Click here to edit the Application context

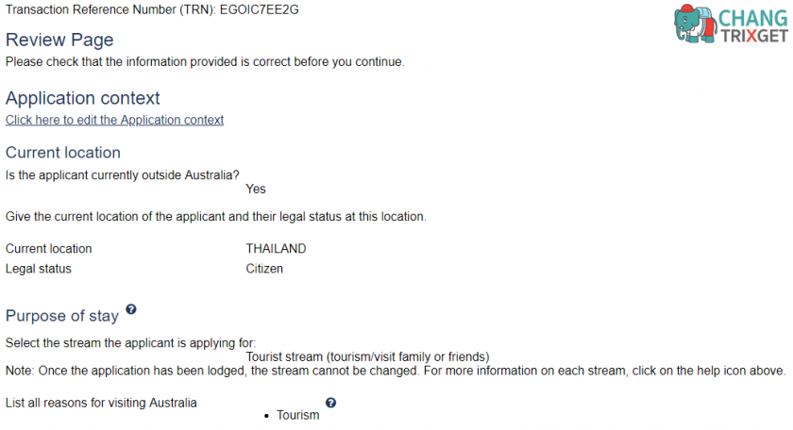point(114,121)
